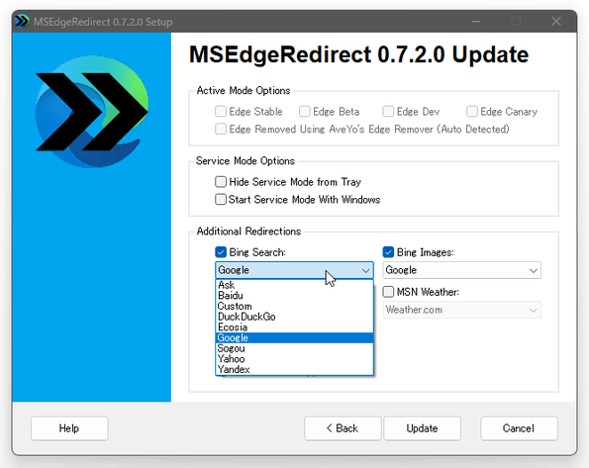Screen dimensions: 589x468
Task: Select Ask from the dropdown list
Action: pyautogui.click(x=295, y=285)
